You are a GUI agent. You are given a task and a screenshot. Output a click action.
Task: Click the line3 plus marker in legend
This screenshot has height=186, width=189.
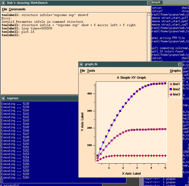[171, 94]
